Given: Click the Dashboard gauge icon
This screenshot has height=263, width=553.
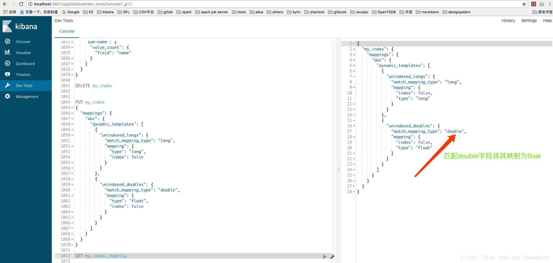Looking at the screenshot, I should click(8, 63).
